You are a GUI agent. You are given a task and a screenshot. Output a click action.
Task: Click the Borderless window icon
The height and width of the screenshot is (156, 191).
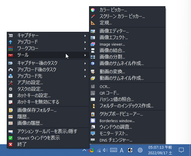tap(93, 121)
